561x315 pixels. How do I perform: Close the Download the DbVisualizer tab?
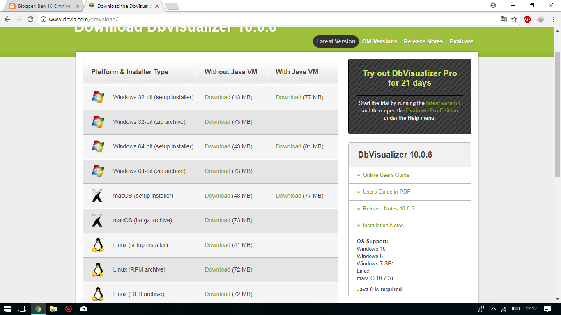(157, 6)
